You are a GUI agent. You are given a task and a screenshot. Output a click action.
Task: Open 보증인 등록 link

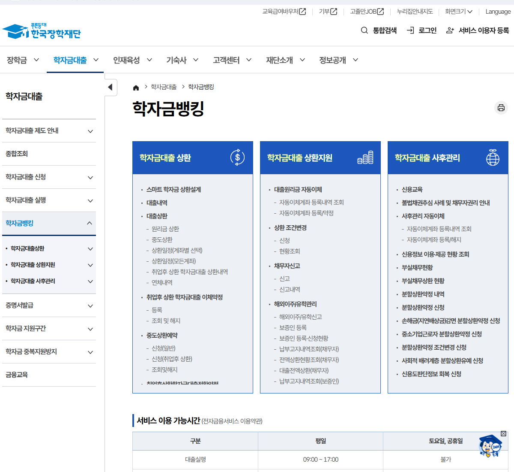pyautogui.click(x=293, y=328)
